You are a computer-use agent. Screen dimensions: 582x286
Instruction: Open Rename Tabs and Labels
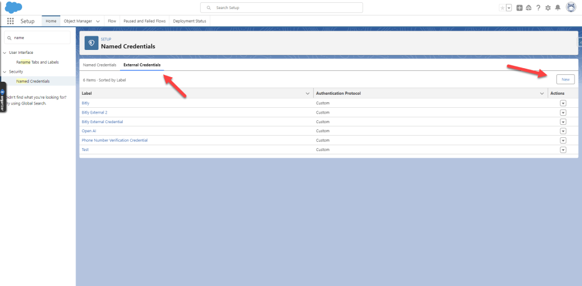click(38, 62)
